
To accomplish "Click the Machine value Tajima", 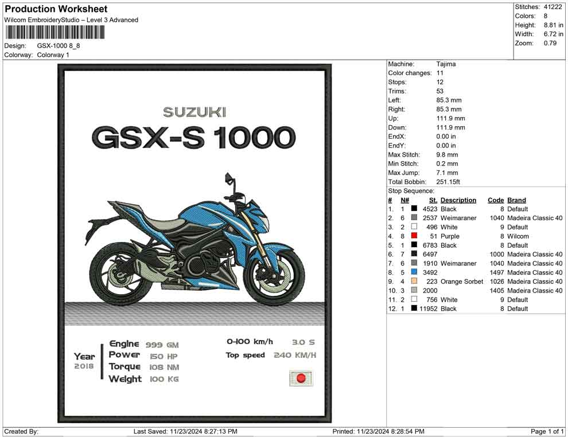I will [x=446, y=64].
